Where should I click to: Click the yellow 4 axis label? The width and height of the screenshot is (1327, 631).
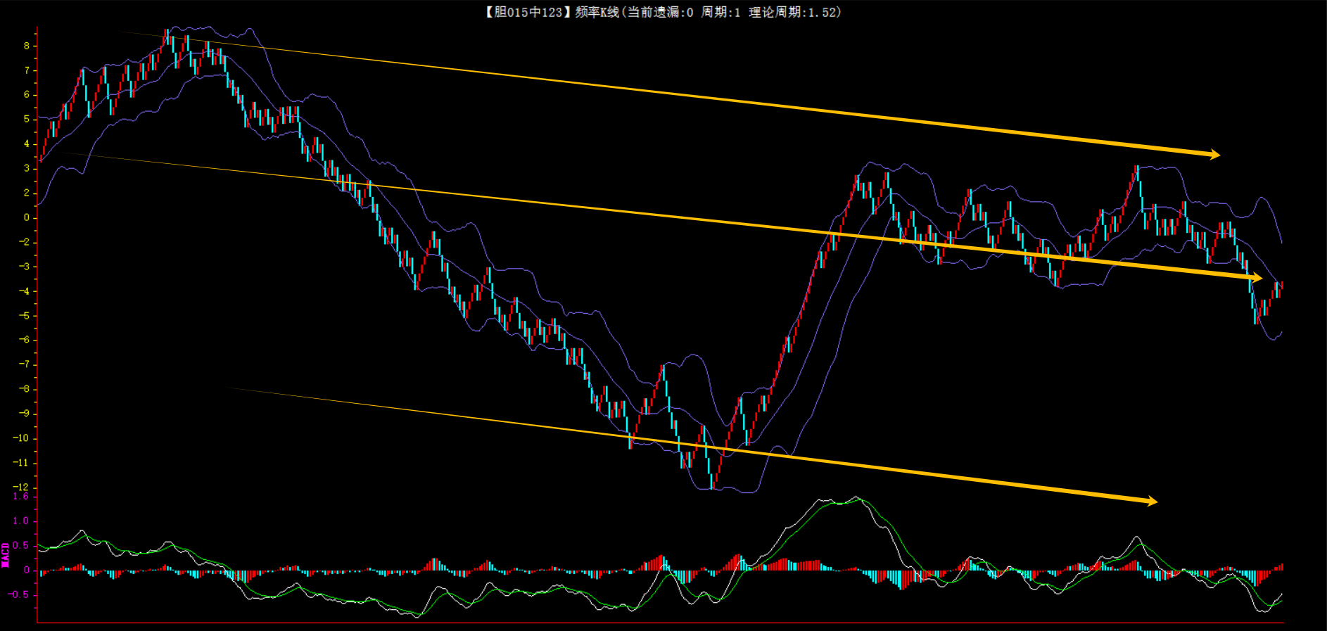point(27,144)
